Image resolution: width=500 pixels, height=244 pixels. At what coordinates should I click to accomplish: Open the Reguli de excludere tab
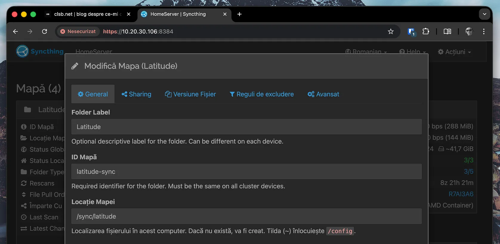tap(262, 94)
